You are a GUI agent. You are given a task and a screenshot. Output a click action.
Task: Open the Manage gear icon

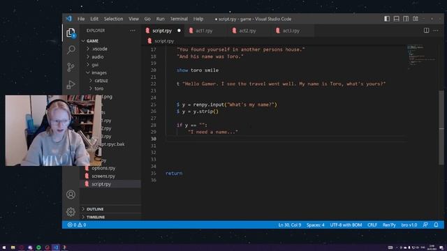click(71, 212)
